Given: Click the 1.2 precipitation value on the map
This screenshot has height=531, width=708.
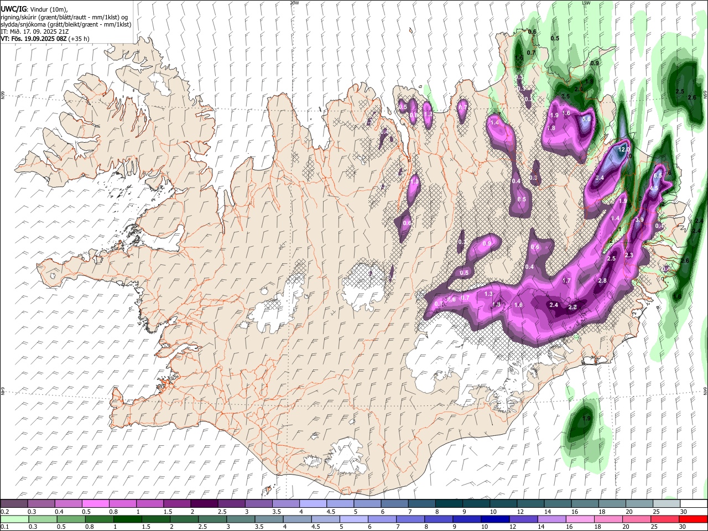Looking at the screenshot, I should [428, 114].
